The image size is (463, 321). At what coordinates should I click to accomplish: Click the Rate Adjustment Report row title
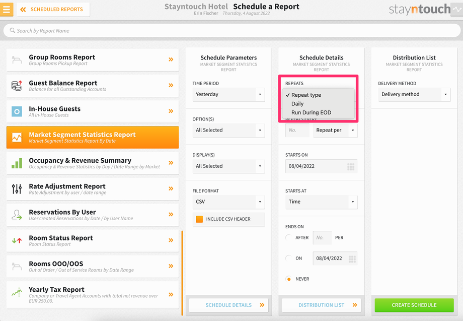click(x=67, y=186)
